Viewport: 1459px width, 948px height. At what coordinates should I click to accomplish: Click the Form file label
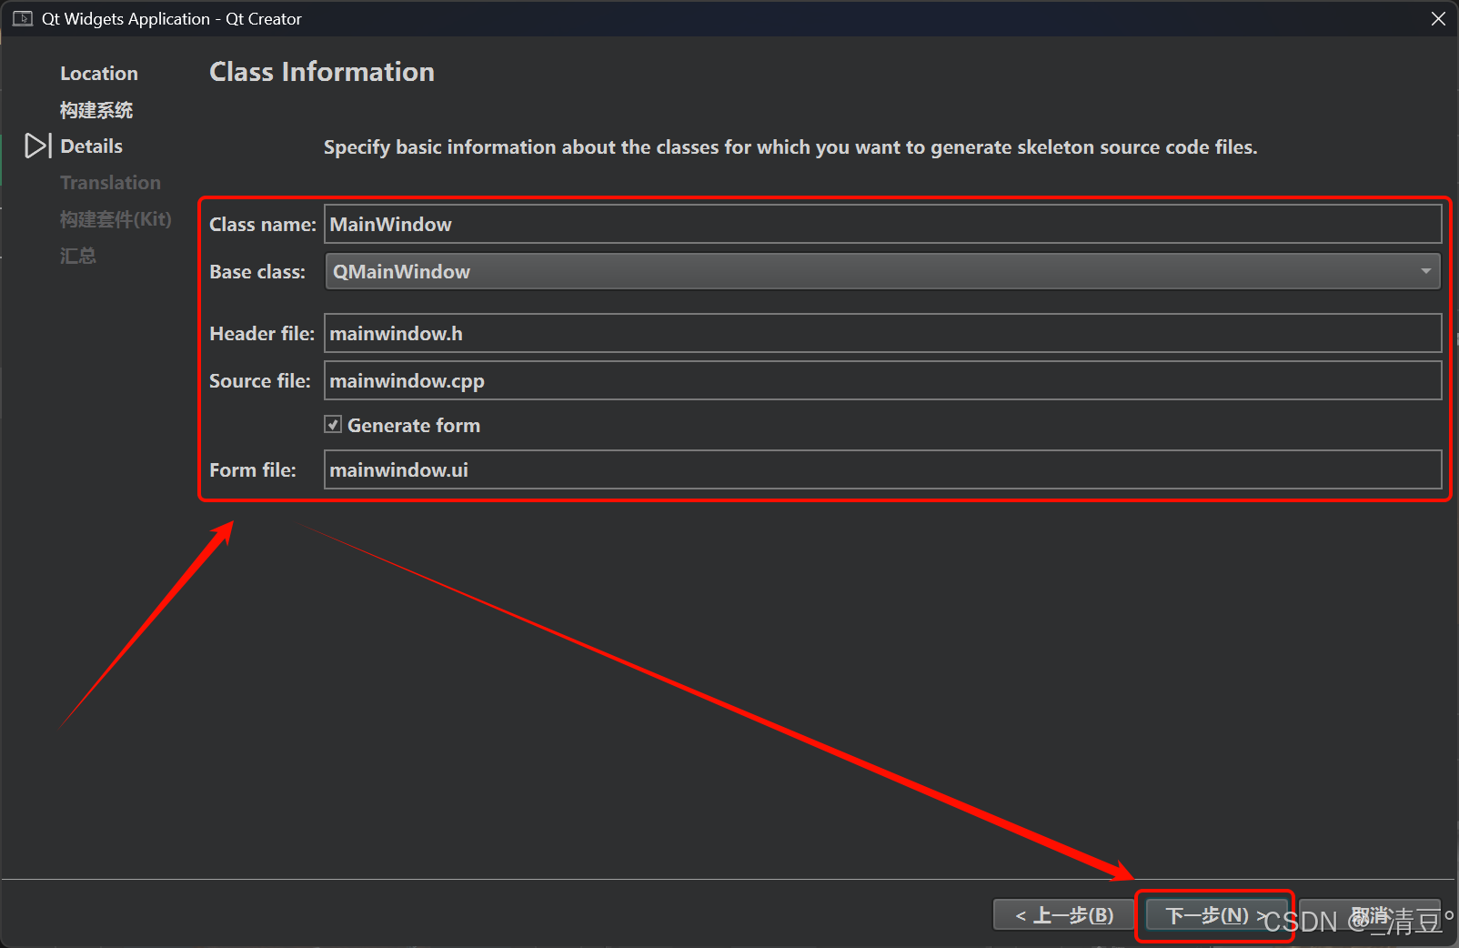tap(253, 469)
